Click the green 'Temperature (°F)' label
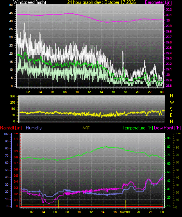This screenshot has width=182, height=217. (x=137, y=128)
